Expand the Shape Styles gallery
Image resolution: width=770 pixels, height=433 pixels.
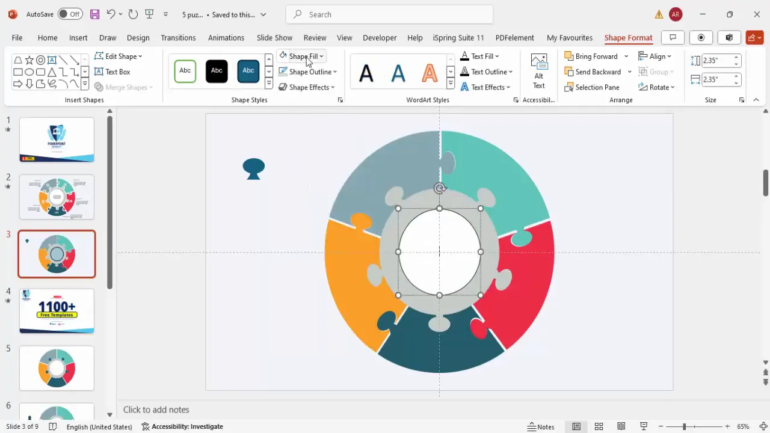[268, 85]
